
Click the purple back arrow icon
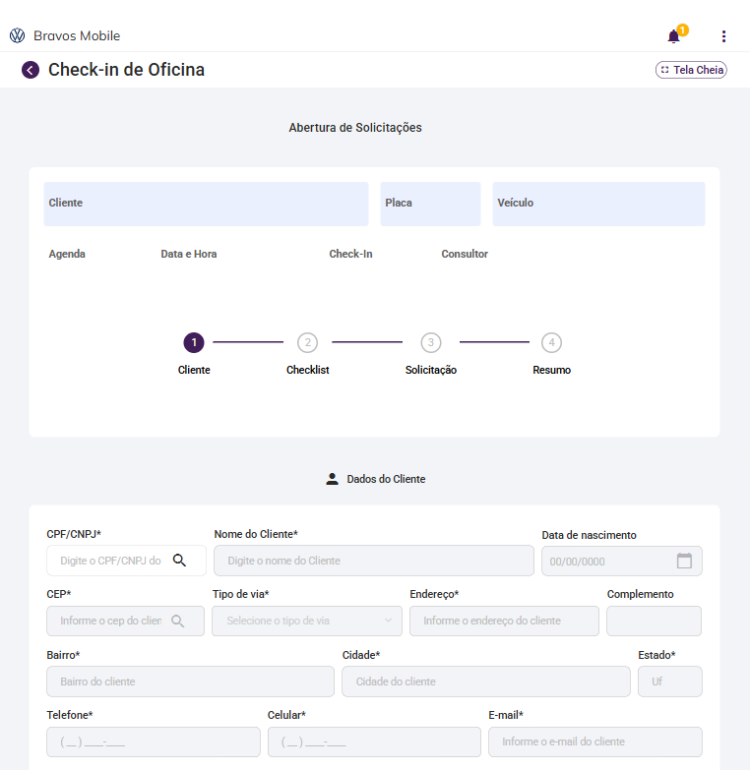coord(31,70)
